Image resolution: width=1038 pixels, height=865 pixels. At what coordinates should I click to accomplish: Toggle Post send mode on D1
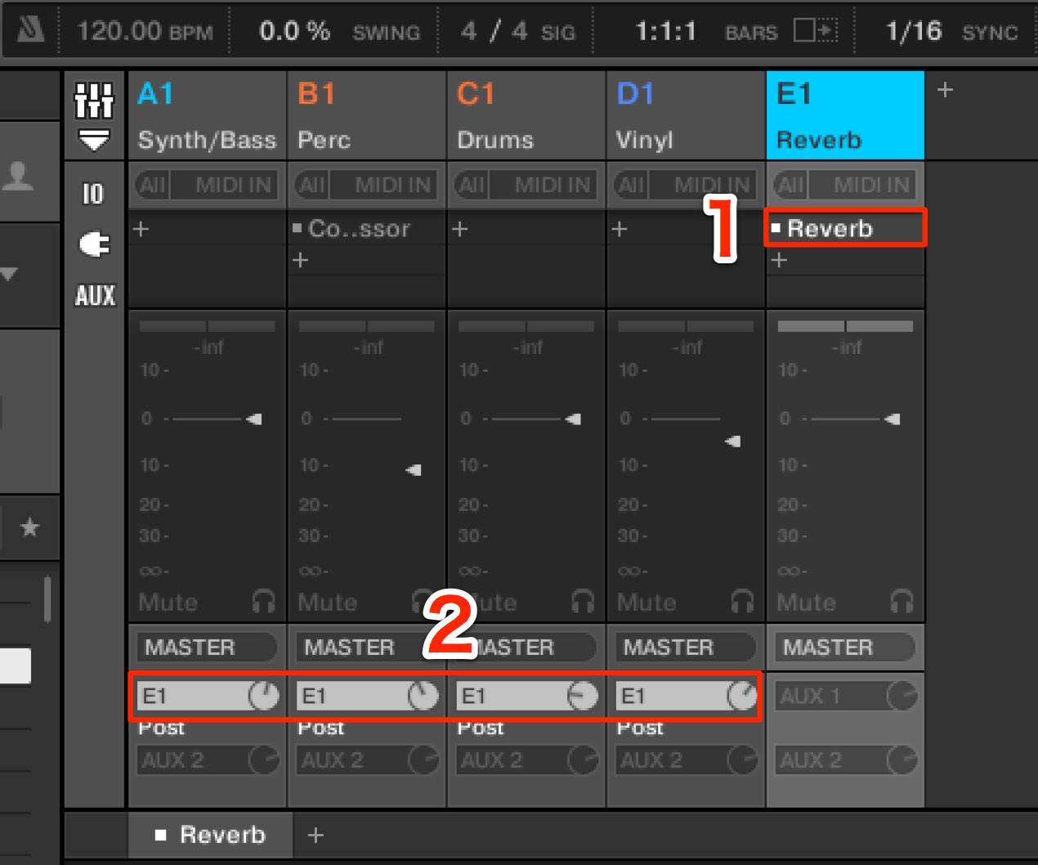pyautogui.click(x=639, y=728)
